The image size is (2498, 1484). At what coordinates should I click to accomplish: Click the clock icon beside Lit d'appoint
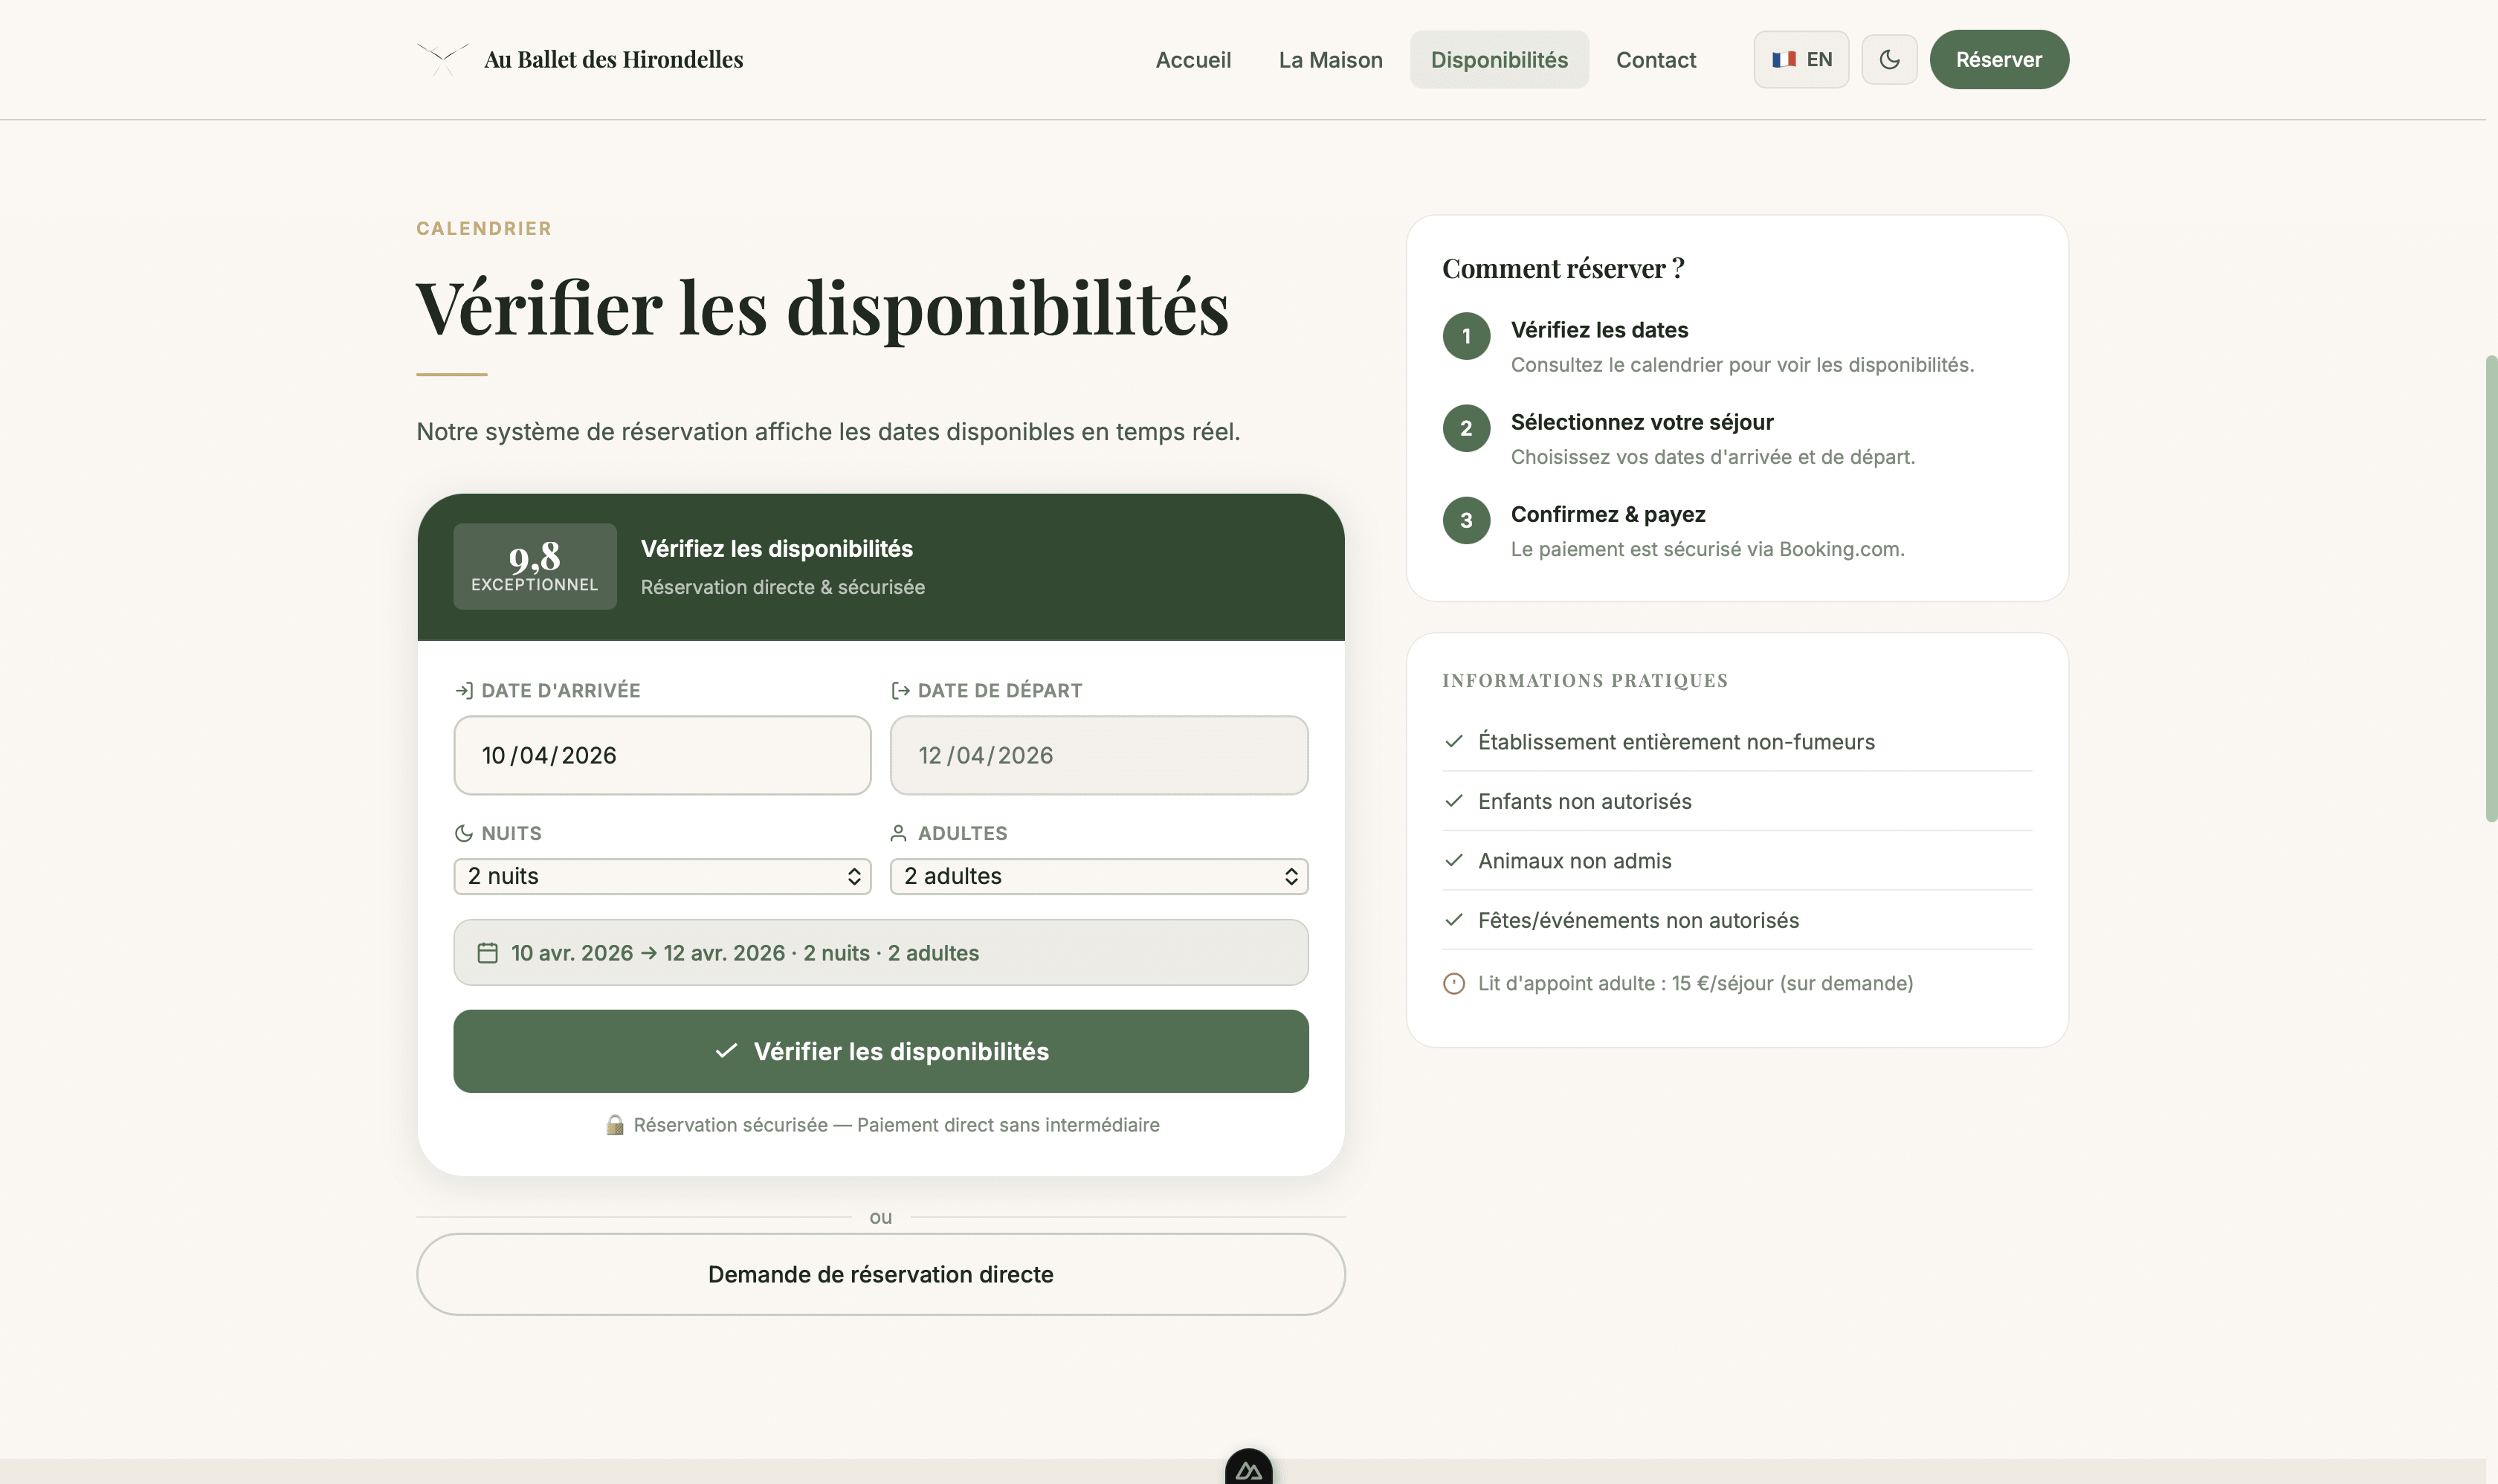click(1453, 984)
